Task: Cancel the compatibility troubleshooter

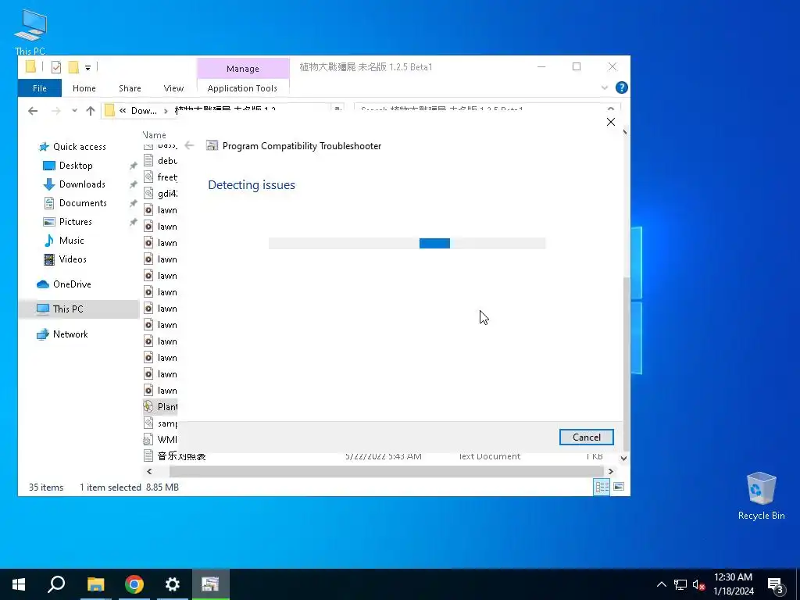Action: click(x=586, y=437)
